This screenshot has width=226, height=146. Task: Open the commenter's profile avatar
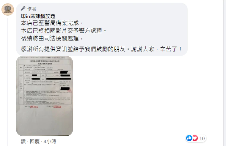click(8, 9)
